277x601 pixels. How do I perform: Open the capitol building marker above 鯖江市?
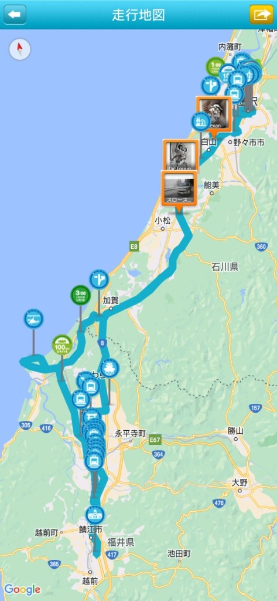click(x=95, y=515)
